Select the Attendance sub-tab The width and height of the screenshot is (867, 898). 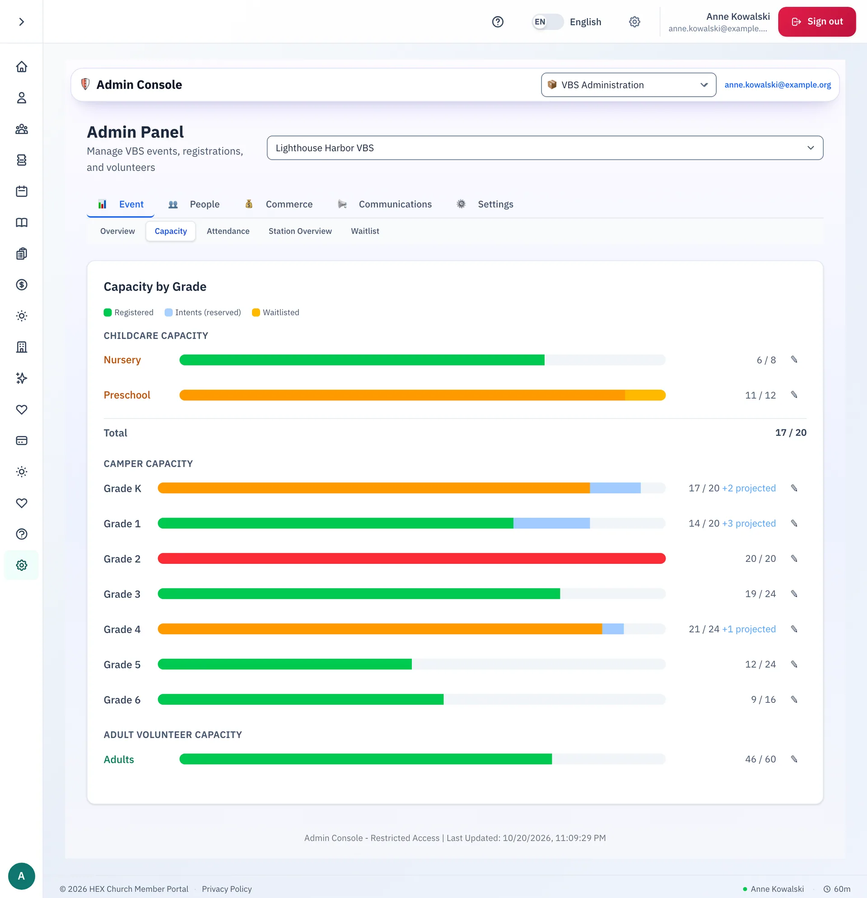coord(228,231)
